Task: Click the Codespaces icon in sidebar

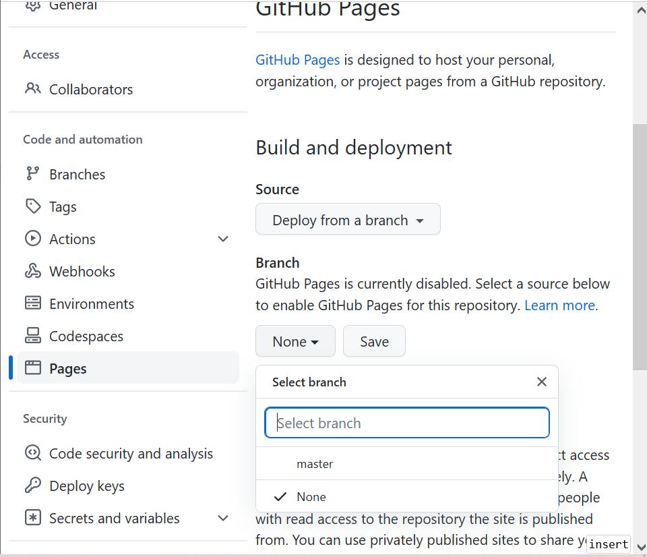Action: (33, 335)
